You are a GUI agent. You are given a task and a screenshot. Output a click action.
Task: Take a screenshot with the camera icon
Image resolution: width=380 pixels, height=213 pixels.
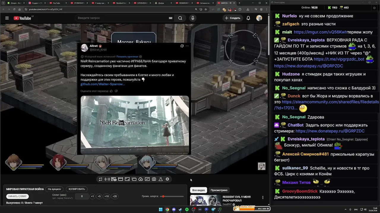[x=154, y=179]
